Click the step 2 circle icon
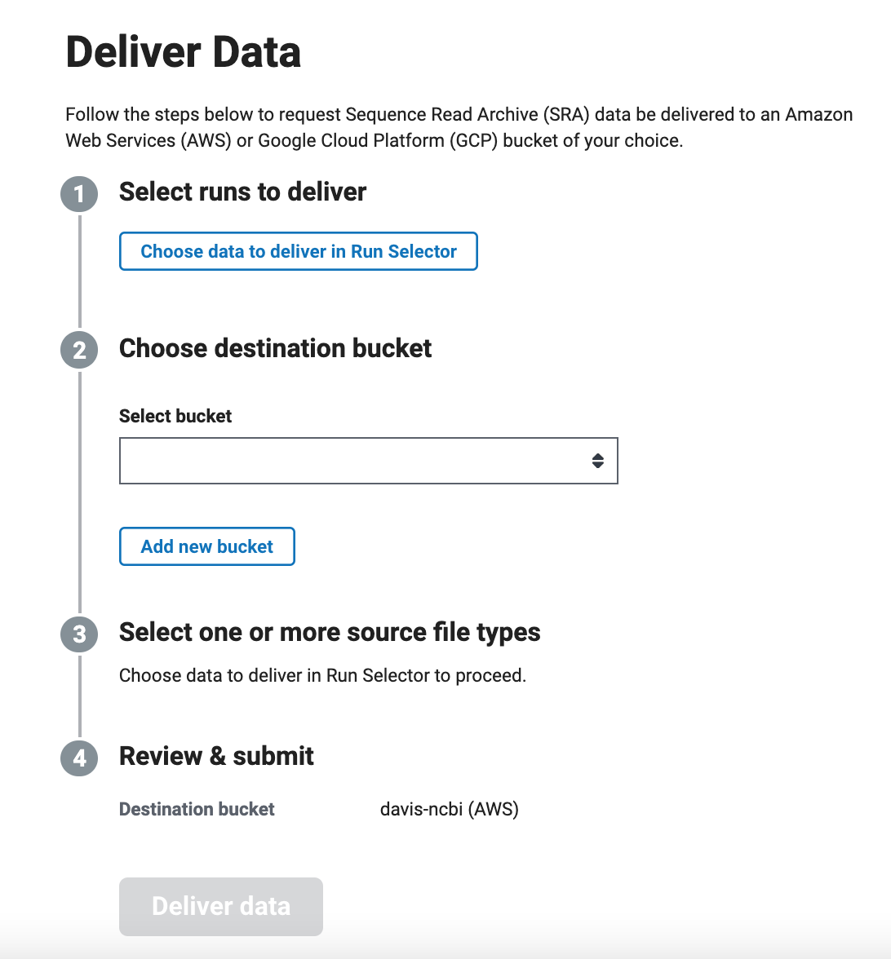 coord(79,351)
